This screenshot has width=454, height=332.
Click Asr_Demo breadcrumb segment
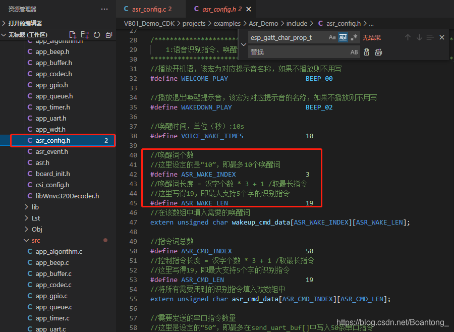263,24
